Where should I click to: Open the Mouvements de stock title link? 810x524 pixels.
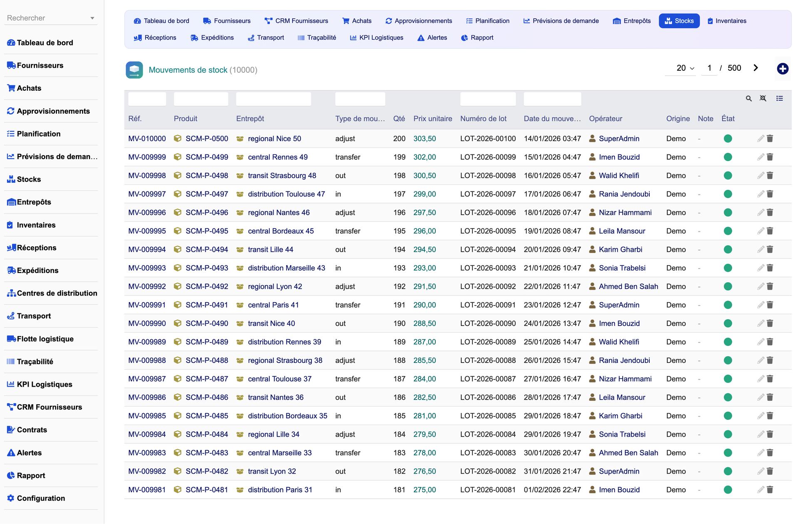pyautogui.click(x=188, y=70)
